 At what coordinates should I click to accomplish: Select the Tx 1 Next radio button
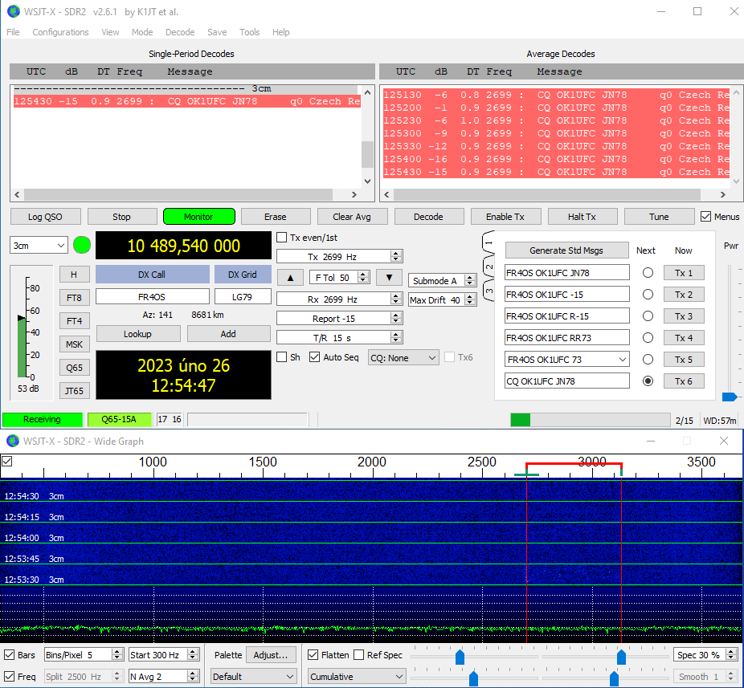648,273
